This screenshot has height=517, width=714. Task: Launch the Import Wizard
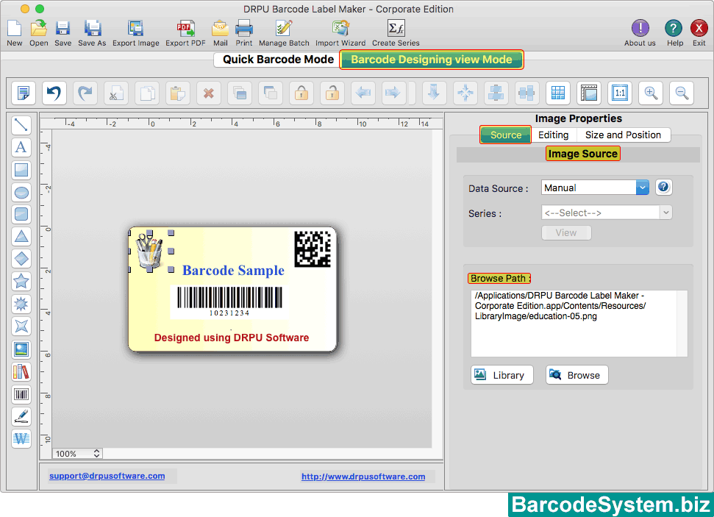(x=340, y=33)
